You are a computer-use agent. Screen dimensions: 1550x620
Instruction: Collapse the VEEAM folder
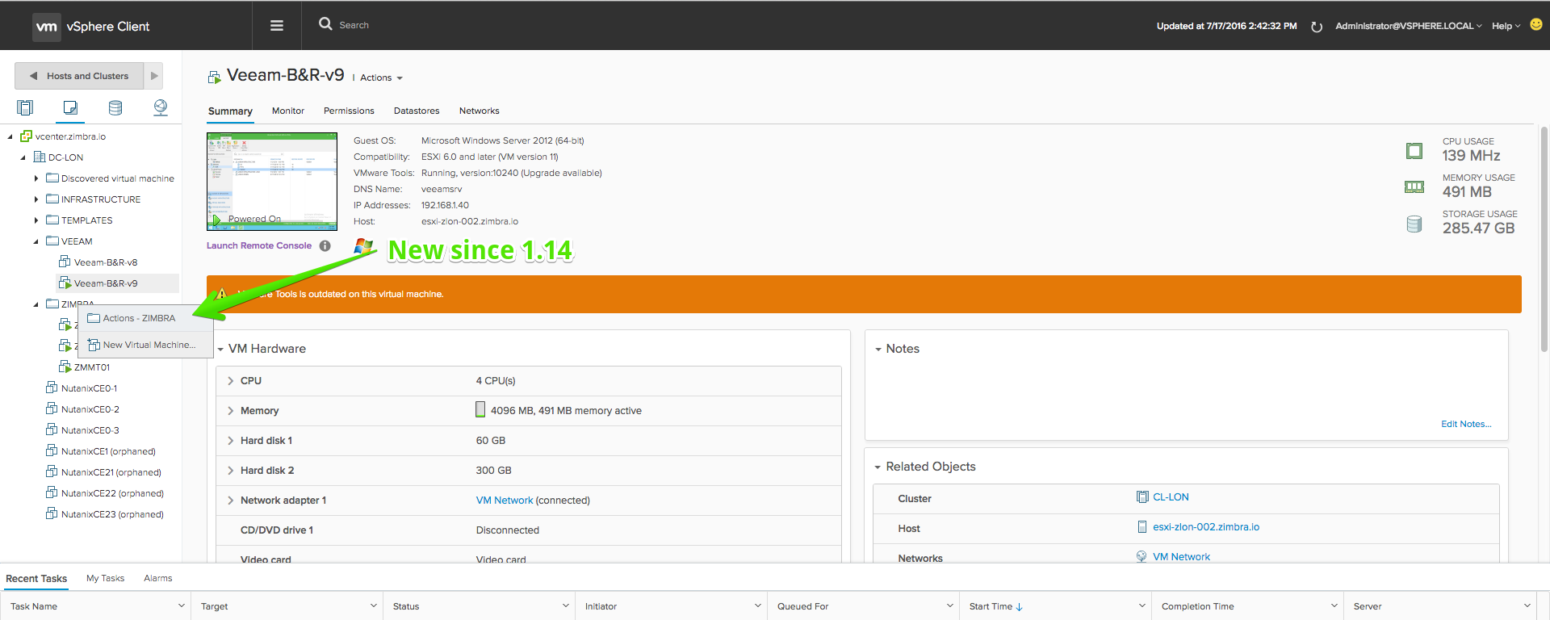tap(36, 241)
